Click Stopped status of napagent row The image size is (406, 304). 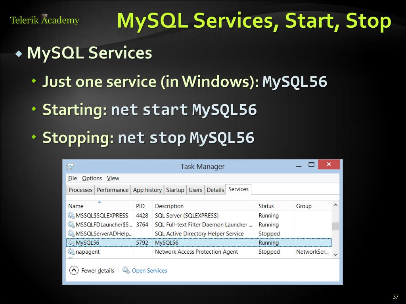(x=269, y=251)
